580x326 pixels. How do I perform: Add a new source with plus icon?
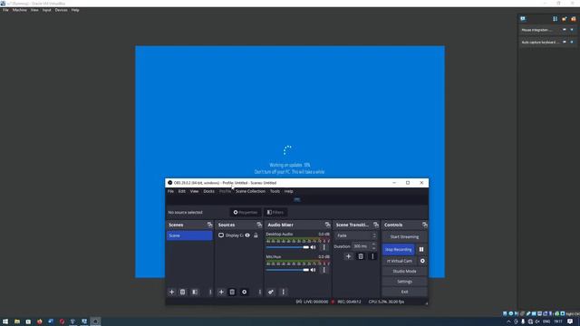(x=221, y=292)
